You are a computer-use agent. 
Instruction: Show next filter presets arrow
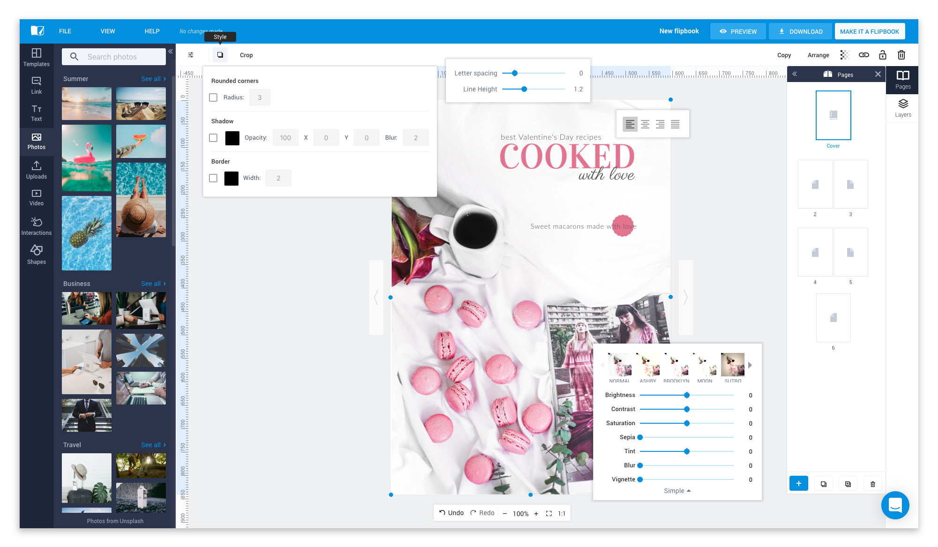(750, 365)
